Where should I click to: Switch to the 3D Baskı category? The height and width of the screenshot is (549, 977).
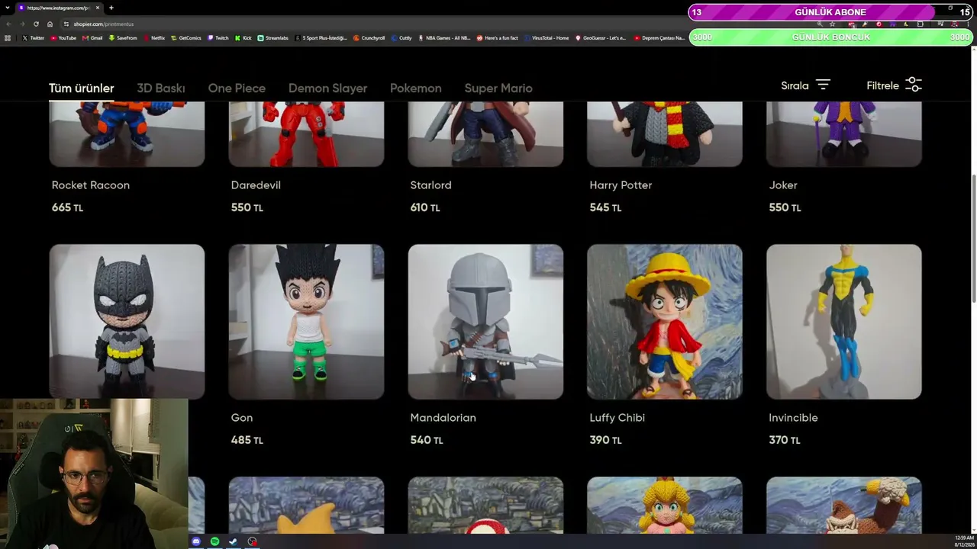(x=161, y=88)
